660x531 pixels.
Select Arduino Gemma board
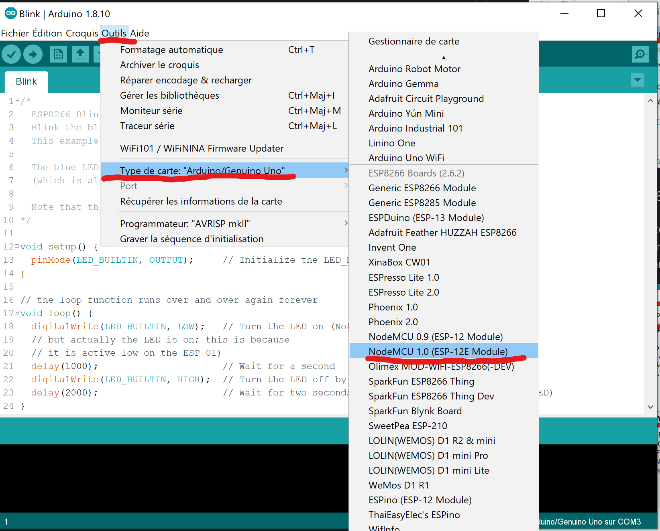(444, 84)
